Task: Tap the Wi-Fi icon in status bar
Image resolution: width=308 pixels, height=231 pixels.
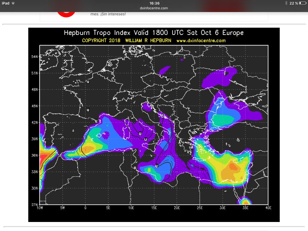Action: 13,3
